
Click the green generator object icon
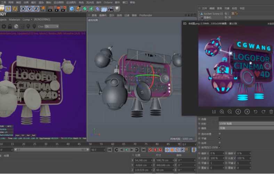point(84,9)
